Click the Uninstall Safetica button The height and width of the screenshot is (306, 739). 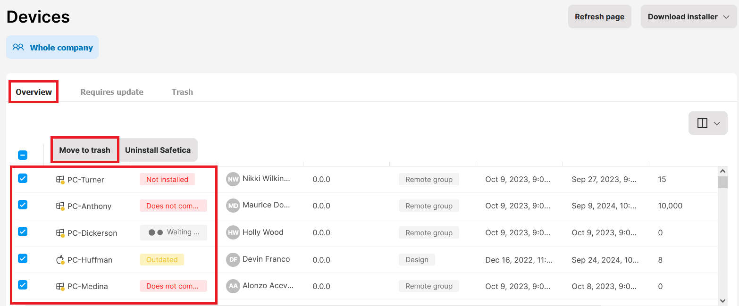pyautogui.click(x=158, y=150)
